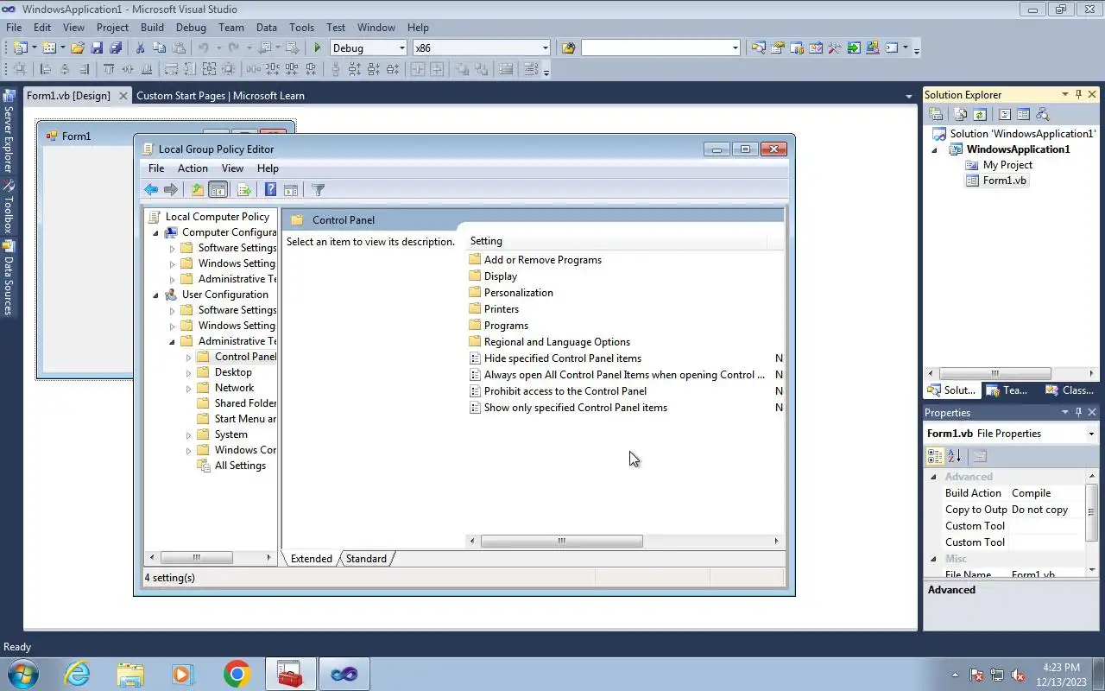Click New Project icon in toolbar
The width and height of the screenshot is (1105, 691).
click(21, 48)
